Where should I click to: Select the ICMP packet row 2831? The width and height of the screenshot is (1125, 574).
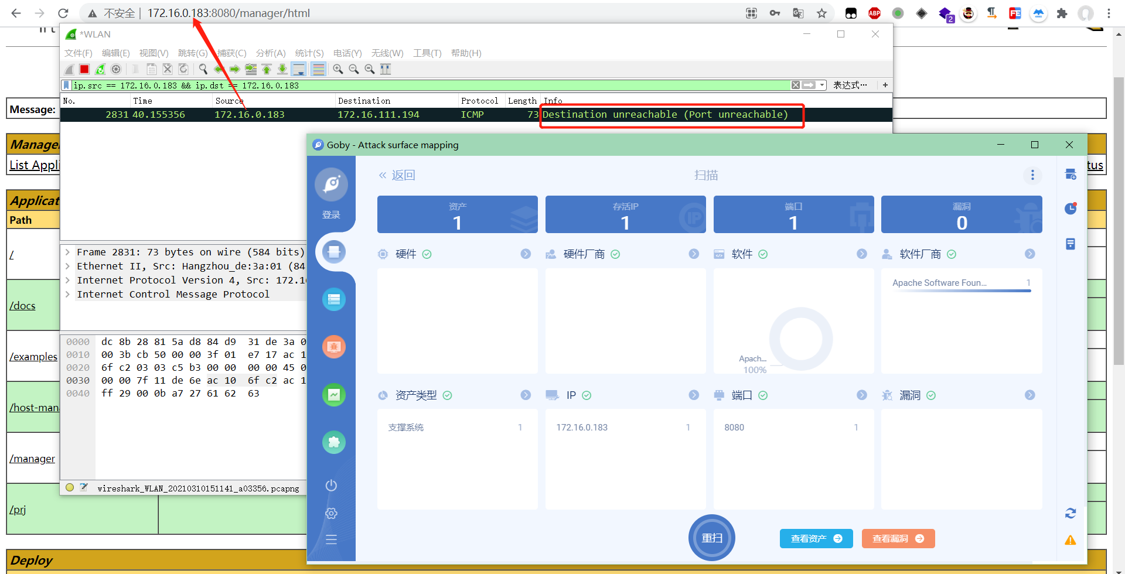[x=476, y=115]
